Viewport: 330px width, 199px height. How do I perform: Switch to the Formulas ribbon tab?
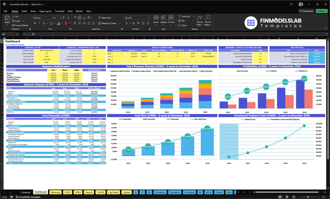coord(60,11)
